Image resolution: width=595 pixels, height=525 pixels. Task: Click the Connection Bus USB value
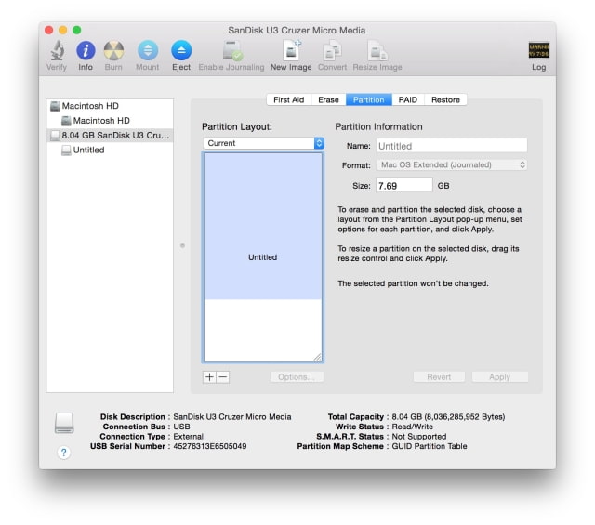pos(182,427)
